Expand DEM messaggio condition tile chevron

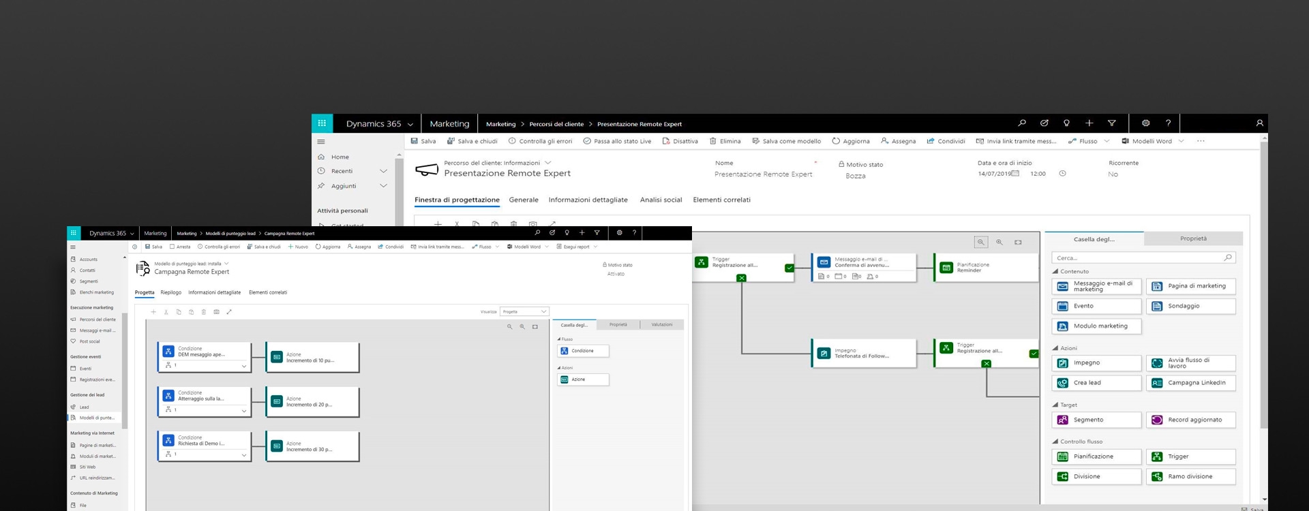pyautogui.click(x=244, y=367)
